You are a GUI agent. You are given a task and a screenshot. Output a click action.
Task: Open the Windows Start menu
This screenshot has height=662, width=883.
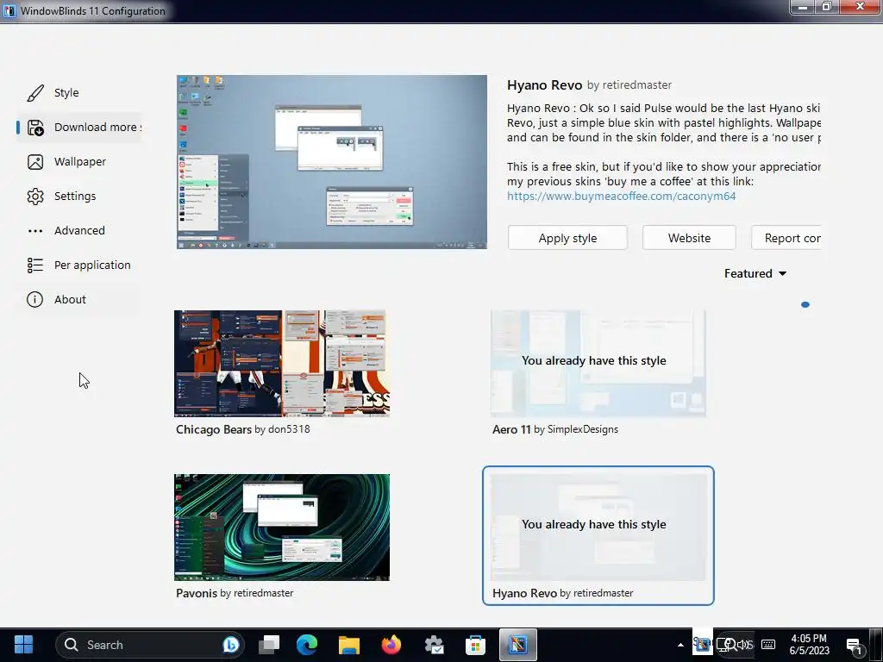[x=23, y=645]
